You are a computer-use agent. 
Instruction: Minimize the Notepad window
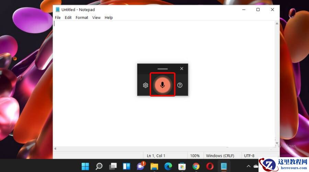click(x=244, y=10)
